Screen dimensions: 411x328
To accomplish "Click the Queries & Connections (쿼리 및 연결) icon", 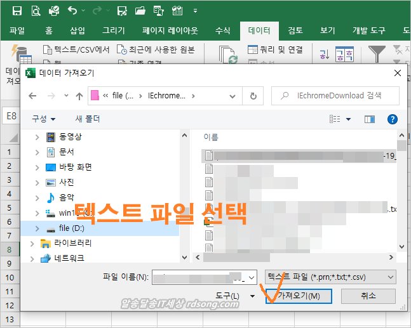I will coord(252,49).
